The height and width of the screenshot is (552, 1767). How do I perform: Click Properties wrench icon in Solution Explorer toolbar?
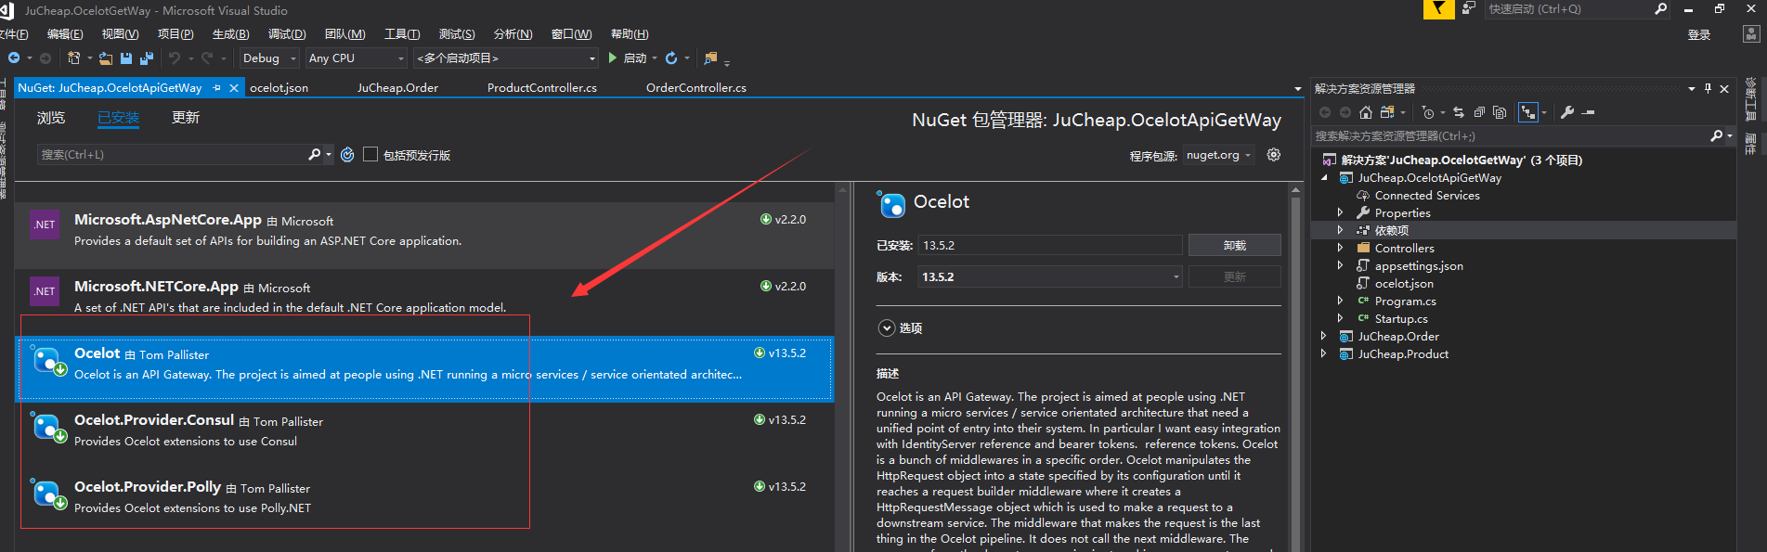point(1567,112)
